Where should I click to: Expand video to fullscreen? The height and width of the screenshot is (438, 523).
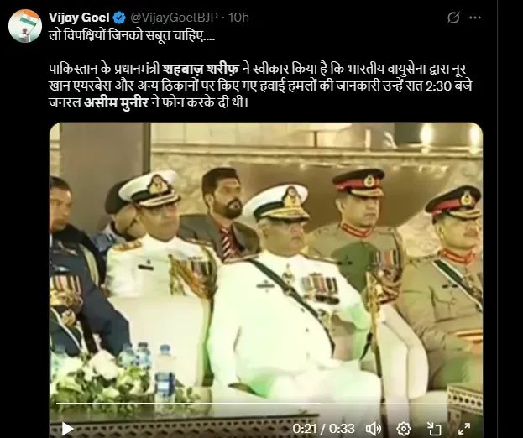[464, 428]
